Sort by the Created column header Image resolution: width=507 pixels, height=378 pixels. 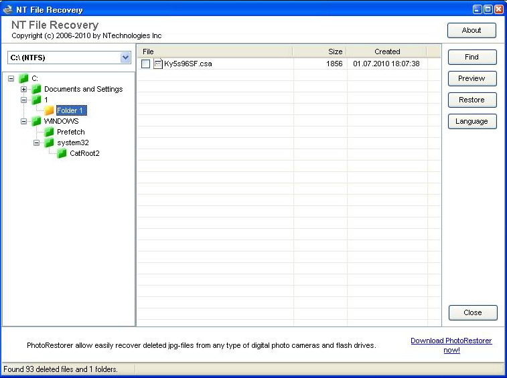click(386, 52)
